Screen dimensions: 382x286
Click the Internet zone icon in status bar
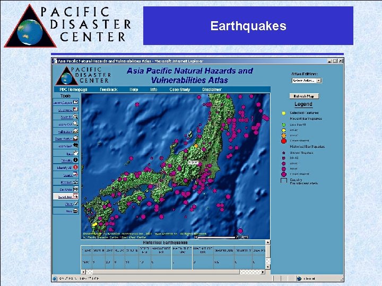(299, 279)
